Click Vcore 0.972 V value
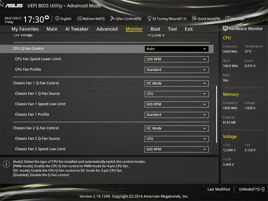The image size is (268, 201). coord(250,66)
